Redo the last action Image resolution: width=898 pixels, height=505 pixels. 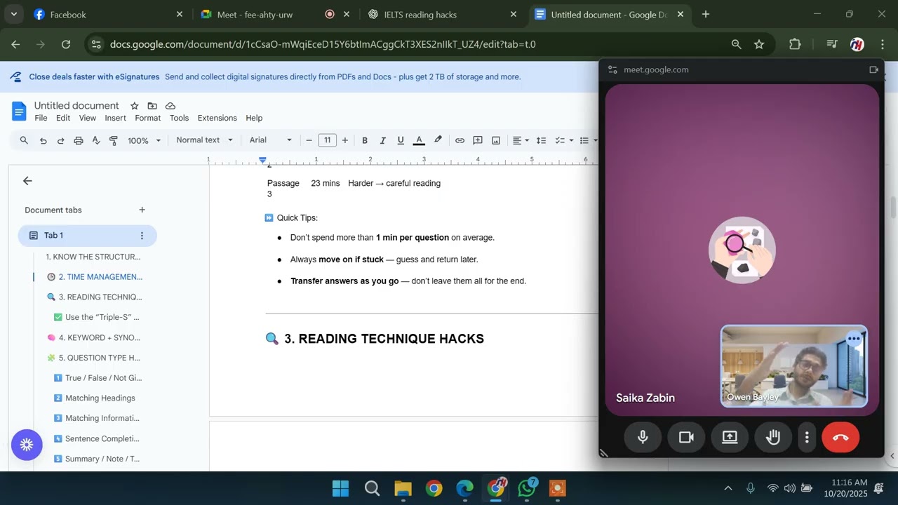click(60, 140)
